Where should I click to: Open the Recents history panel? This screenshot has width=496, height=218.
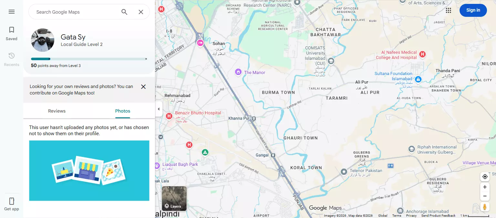[x=12, y=60]
